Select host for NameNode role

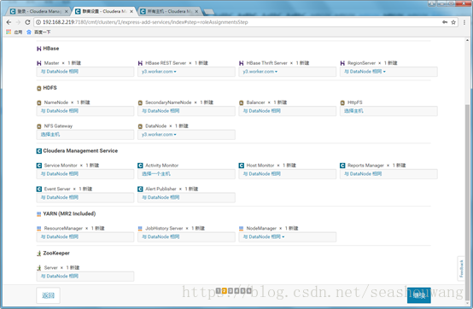click(85, 111)
